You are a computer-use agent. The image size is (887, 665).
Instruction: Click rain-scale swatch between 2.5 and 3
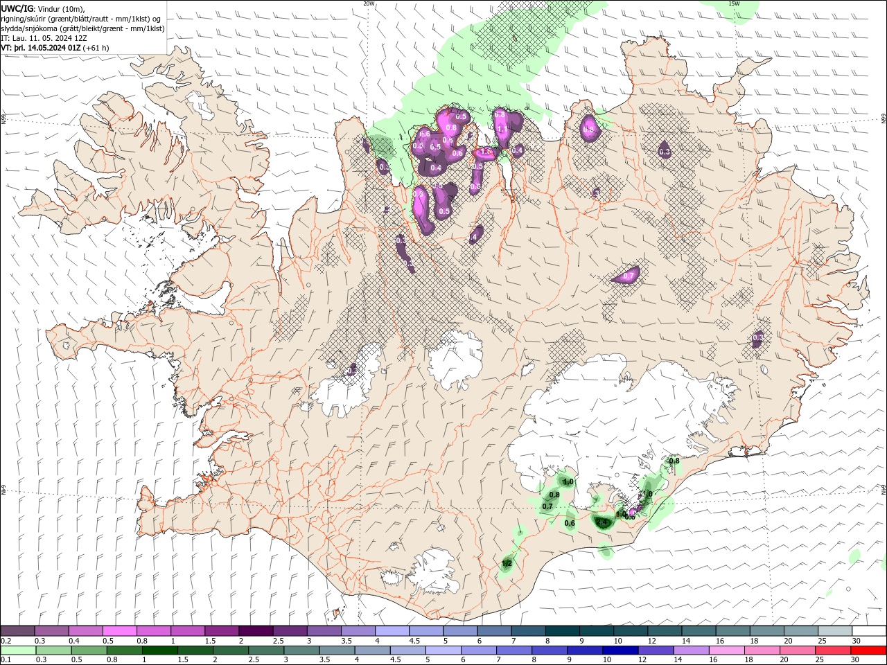pyautogui.click(x=266, y=650)
